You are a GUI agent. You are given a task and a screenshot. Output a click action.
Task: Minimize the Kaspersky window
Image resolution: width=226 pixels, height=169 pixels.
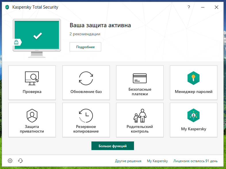click(203, 7)
